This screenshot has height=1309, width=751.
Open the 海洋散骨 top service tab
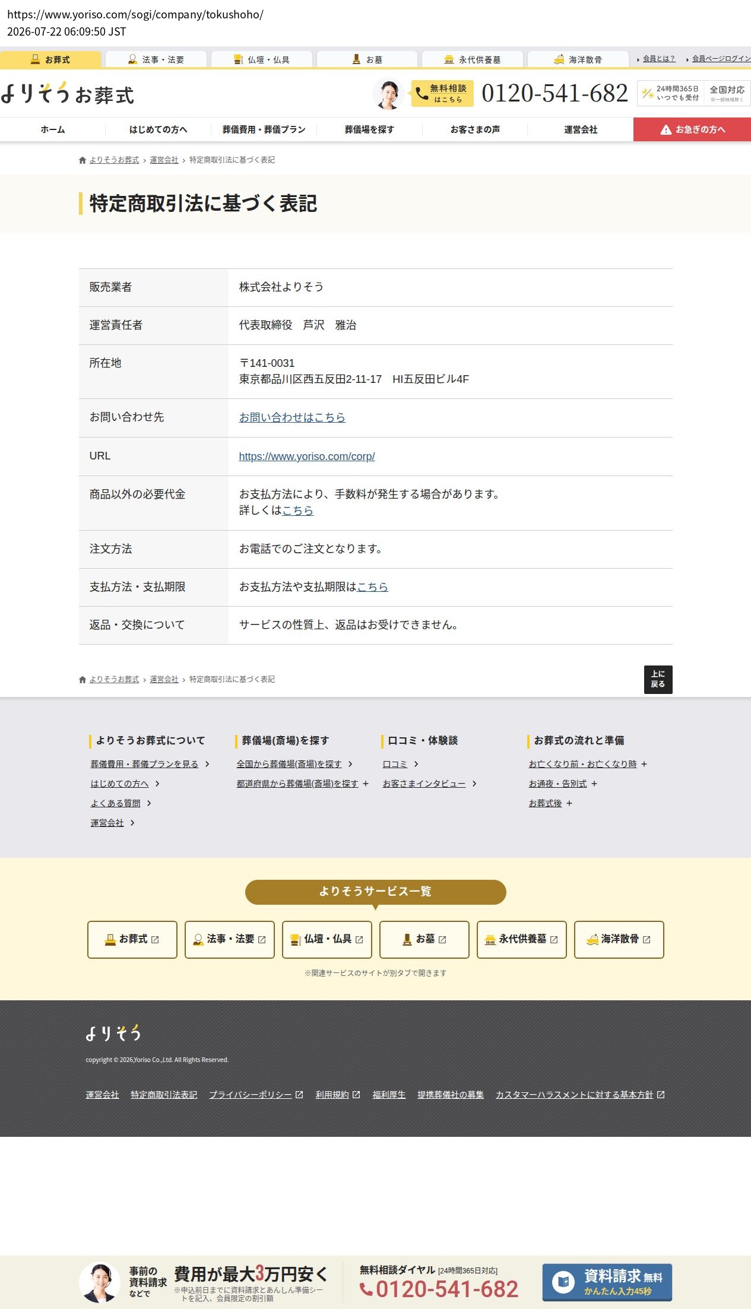click(578, 59)
